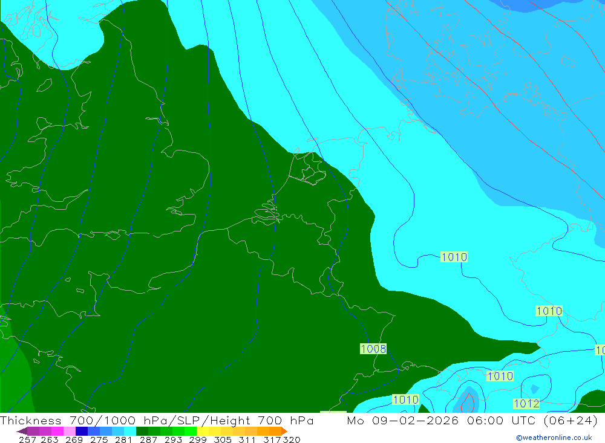
Task: Click the legend value 275
Action: tap(99, 439)
